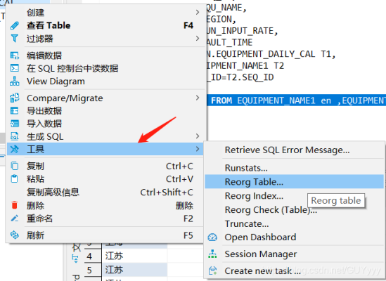This screenshot has height=281, width=386.
Task: Click the red trash icon for 删除
Action: click(x=15, y=205)
